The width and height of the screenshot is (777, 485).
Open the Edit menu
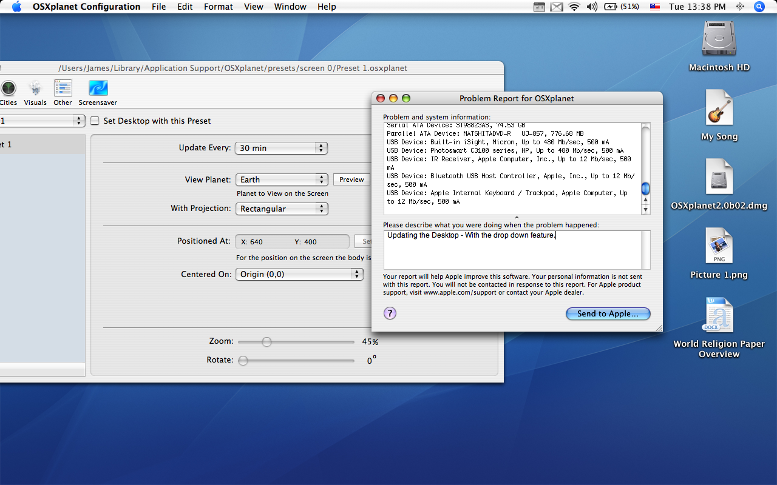(185, 7)
